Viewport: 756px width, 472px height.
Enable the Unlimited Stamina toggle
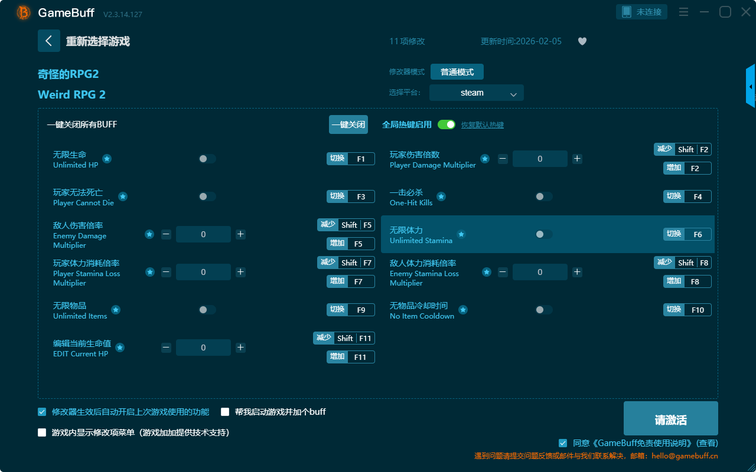tap(543, 234)
